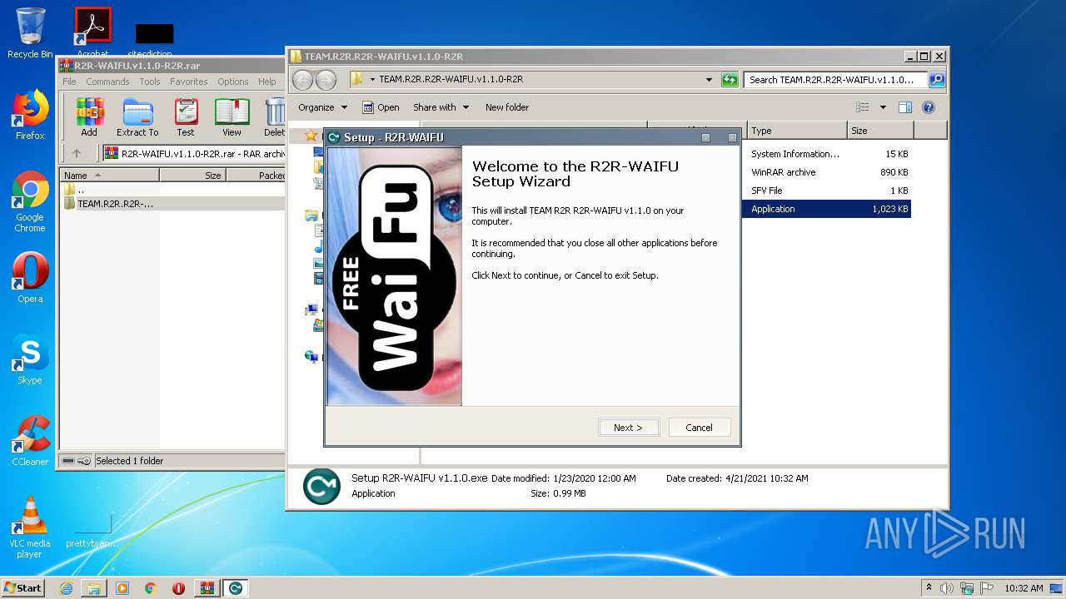
Task: Cancel the R2R-WAIFU setup
Action: (699, 428)
